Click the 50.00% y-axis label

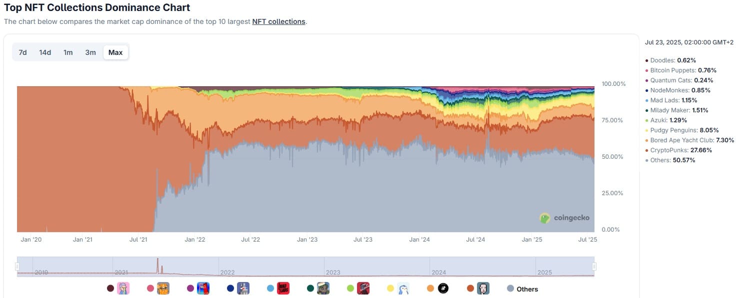click(x=613, y=157)
